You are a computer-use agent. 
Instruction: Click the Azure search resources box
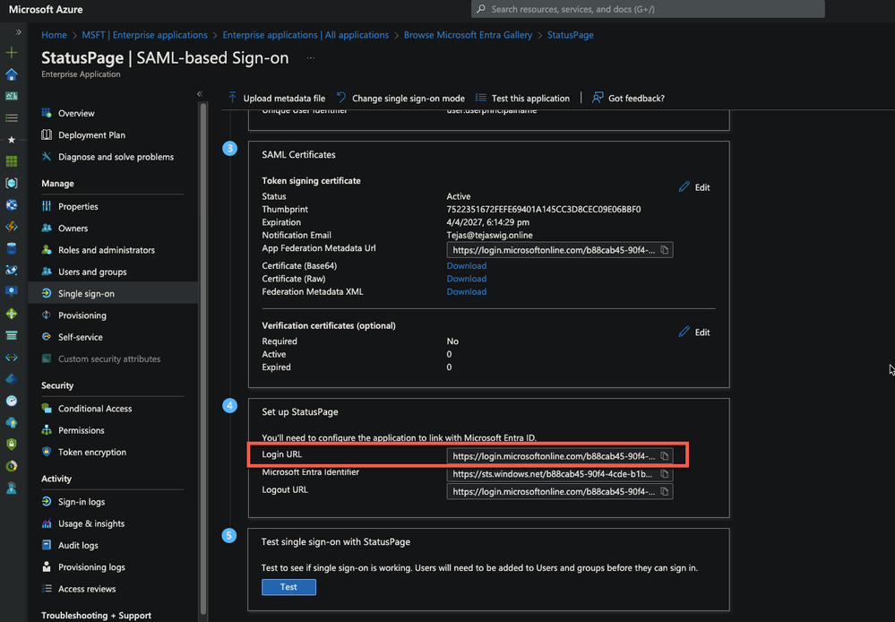648,9
